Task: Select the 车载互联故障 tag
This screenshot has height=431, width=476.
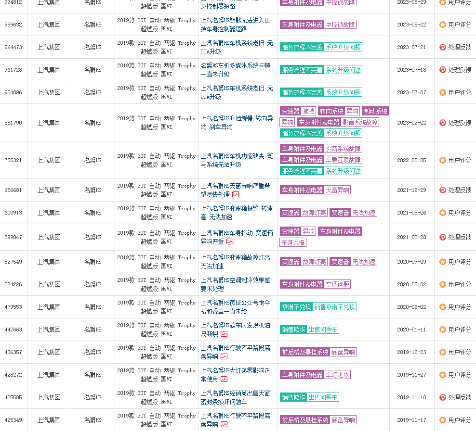Action: pos(343,160)
